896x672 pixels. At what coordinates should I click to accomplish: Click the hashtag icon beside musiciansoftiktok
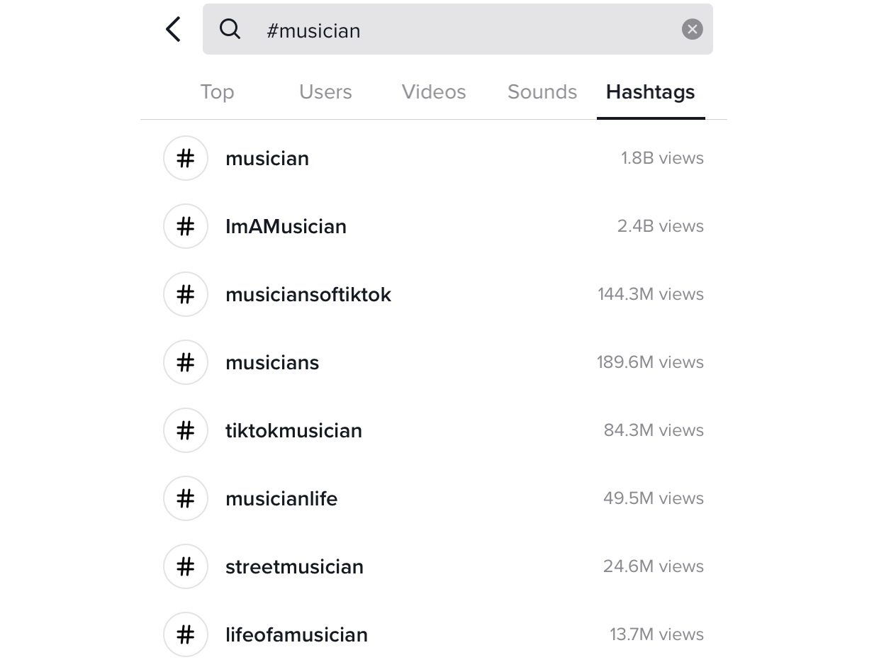(186, 294)
